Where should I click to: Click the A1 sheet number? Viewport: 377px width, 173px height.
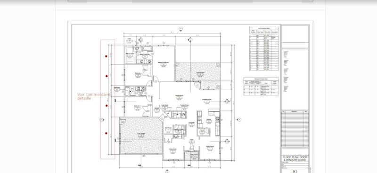[295, 171]
